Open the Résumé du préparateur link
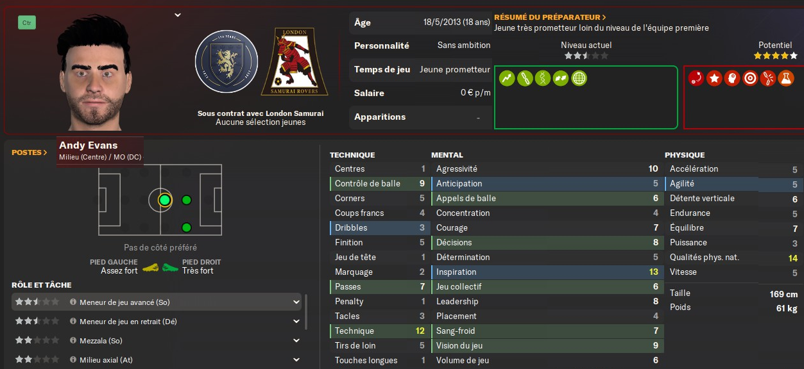The height and width of the screenshot is (369, 804). tap(550, 17)
